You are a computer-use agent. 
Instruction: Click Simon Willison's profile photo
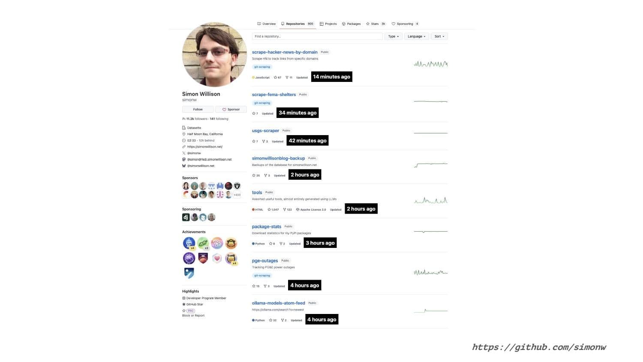(x=214, y=54)
